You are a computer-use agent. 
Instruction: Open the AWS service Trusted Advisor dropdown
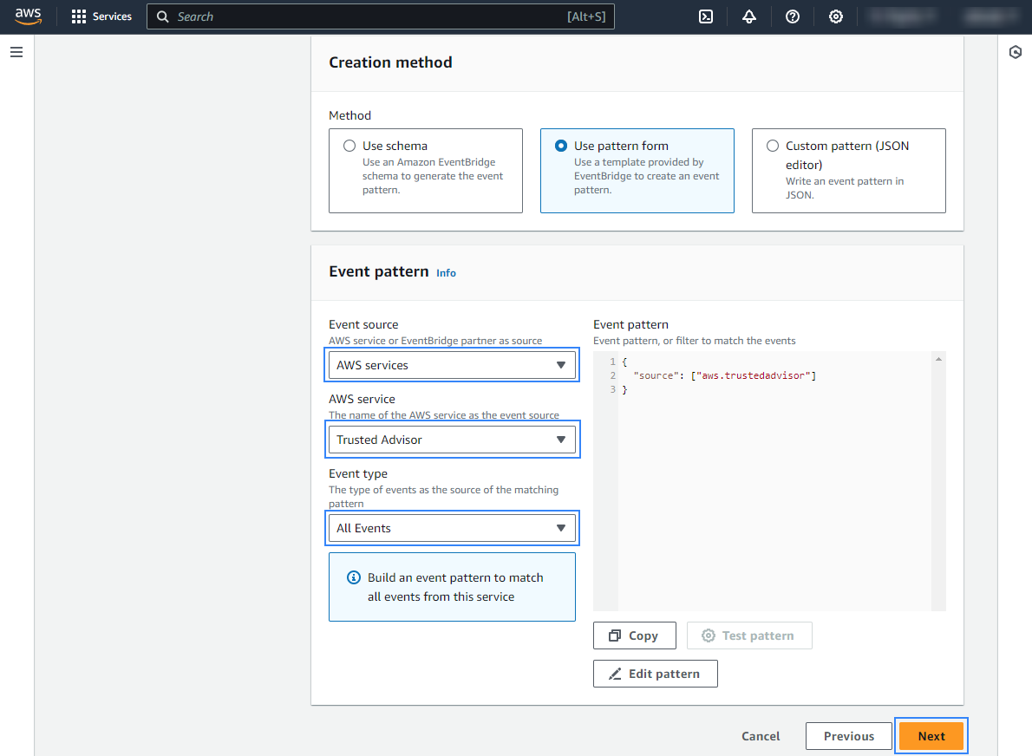tap(452, 440)
